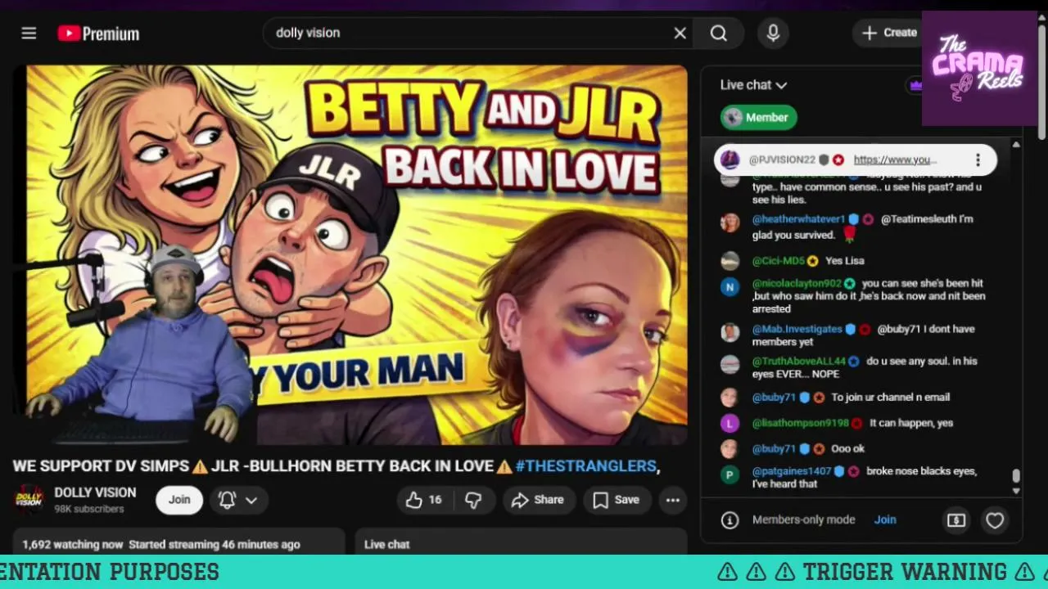Go to YouTube Premium home logo
The width and height of the screenshot is (1048, 589).
pos(98,34)
